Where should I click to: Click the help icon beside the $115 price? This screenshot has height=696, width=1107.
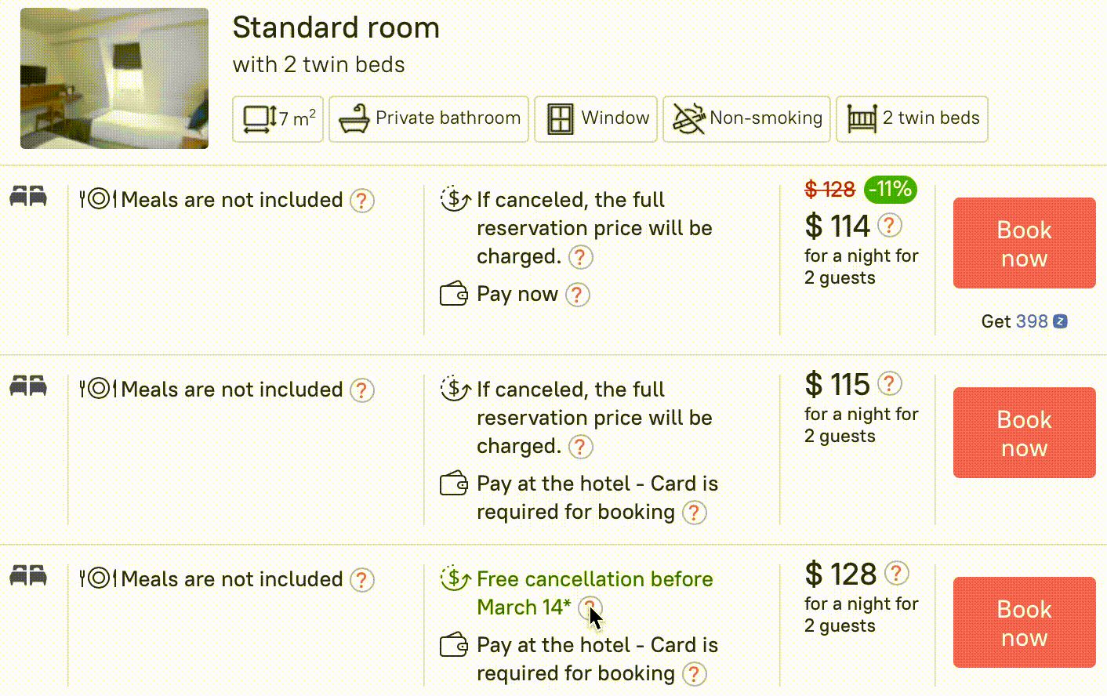pos(889,384)
